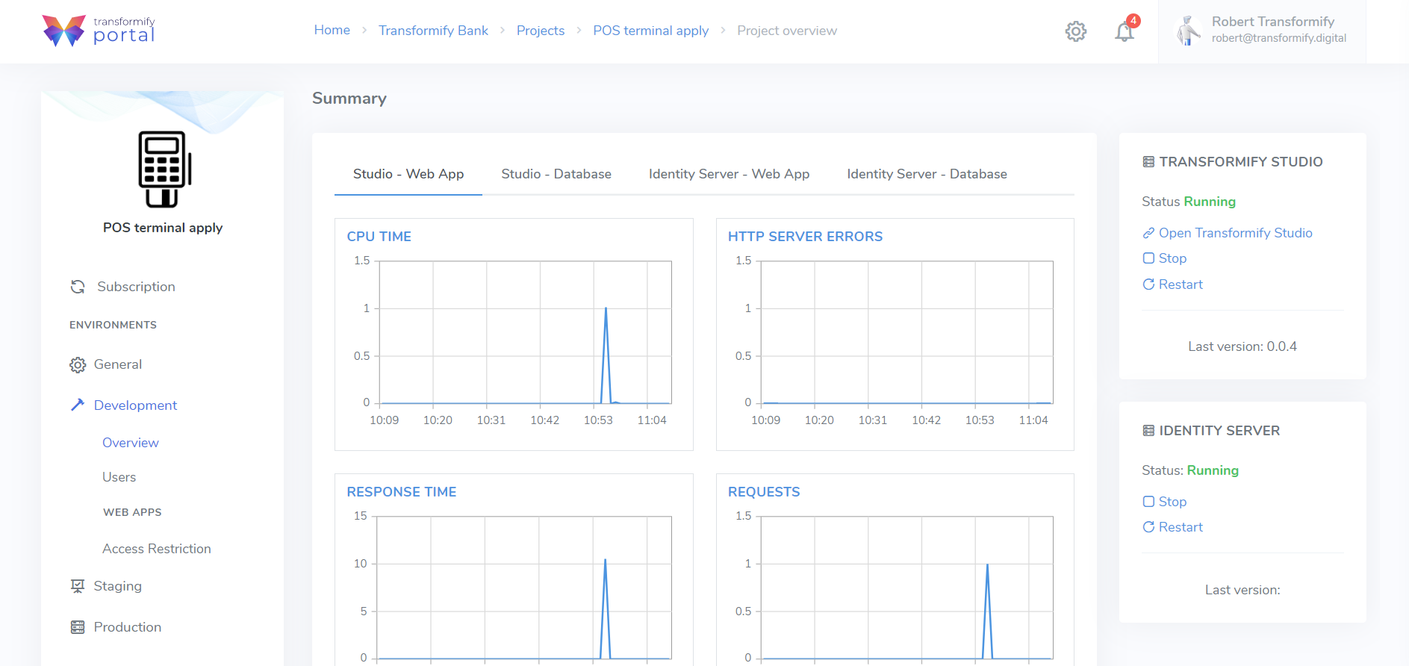
Task: Open Users under Development
Action: click(119, 477)
